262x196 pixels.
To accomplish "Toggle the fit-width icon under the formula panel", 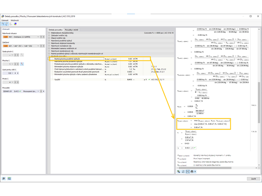I will 188,172.
